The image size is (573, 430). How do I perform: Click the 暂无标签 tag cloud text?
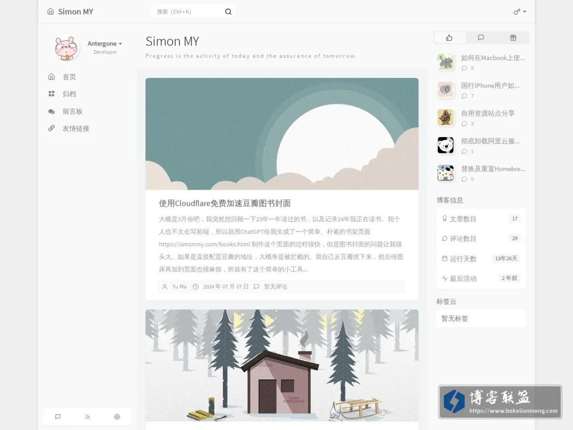tap(455, 318)
